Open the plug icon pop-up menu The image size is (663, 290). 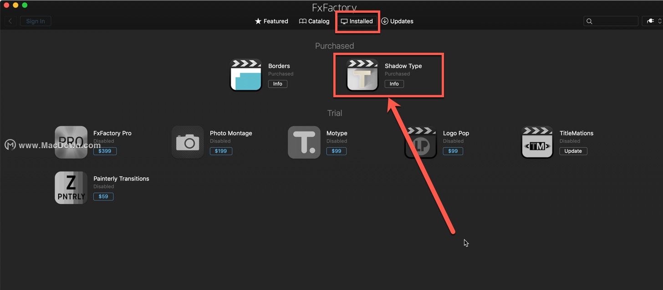click(x=653, y=21)
